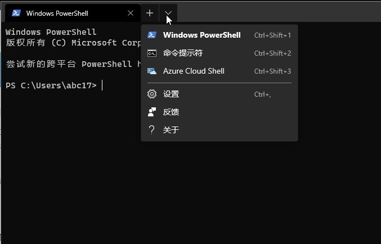Screen dimensions: 381x244
Task: Select Windows PowerShell from the dropdown menu
Action: point(201,35)
